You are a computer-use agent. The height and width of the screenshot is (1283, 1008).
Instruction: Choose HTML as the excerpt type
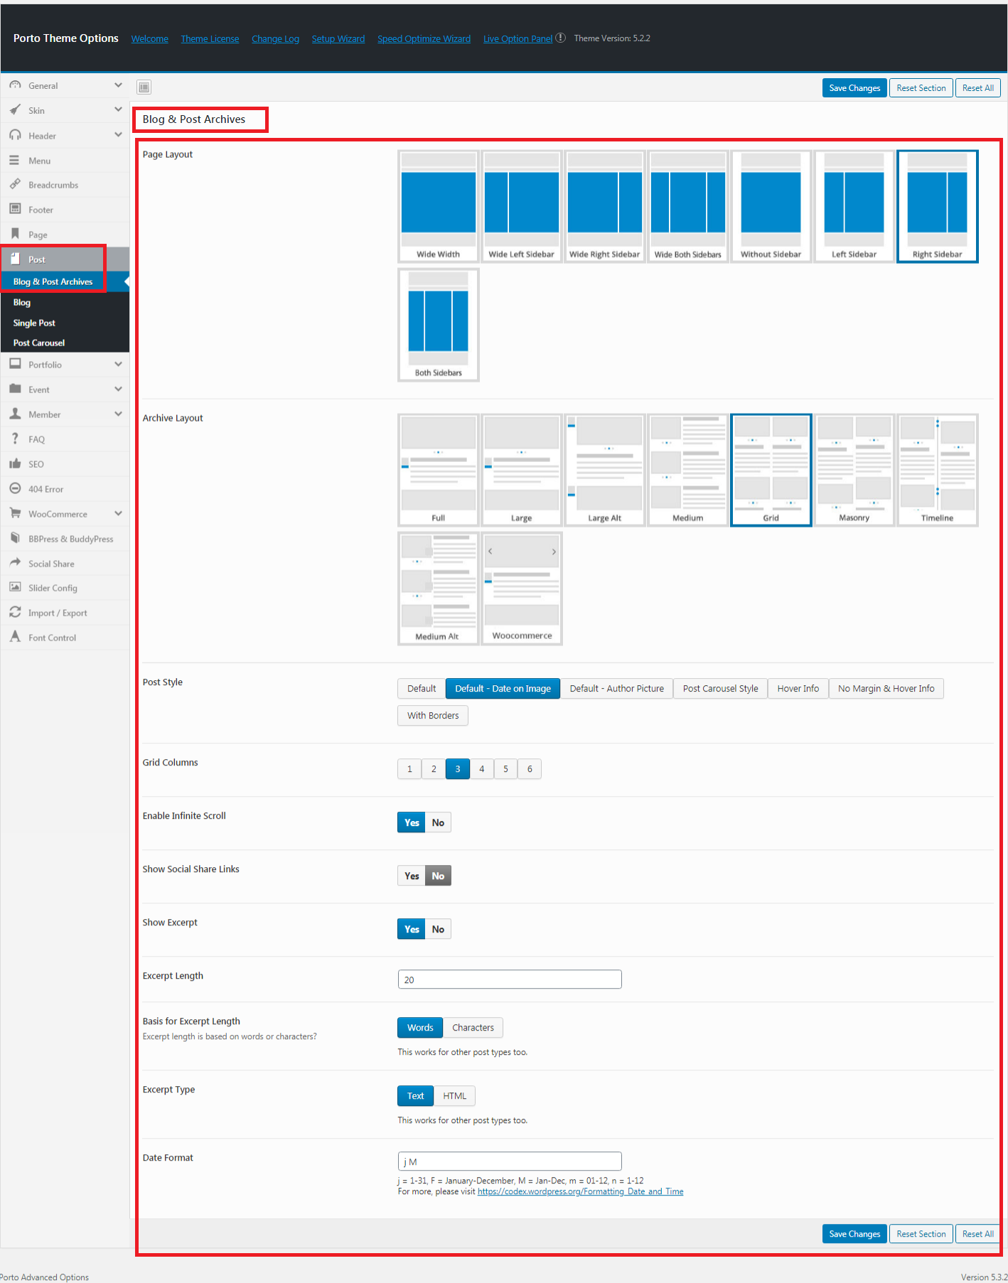[455, 1096]
